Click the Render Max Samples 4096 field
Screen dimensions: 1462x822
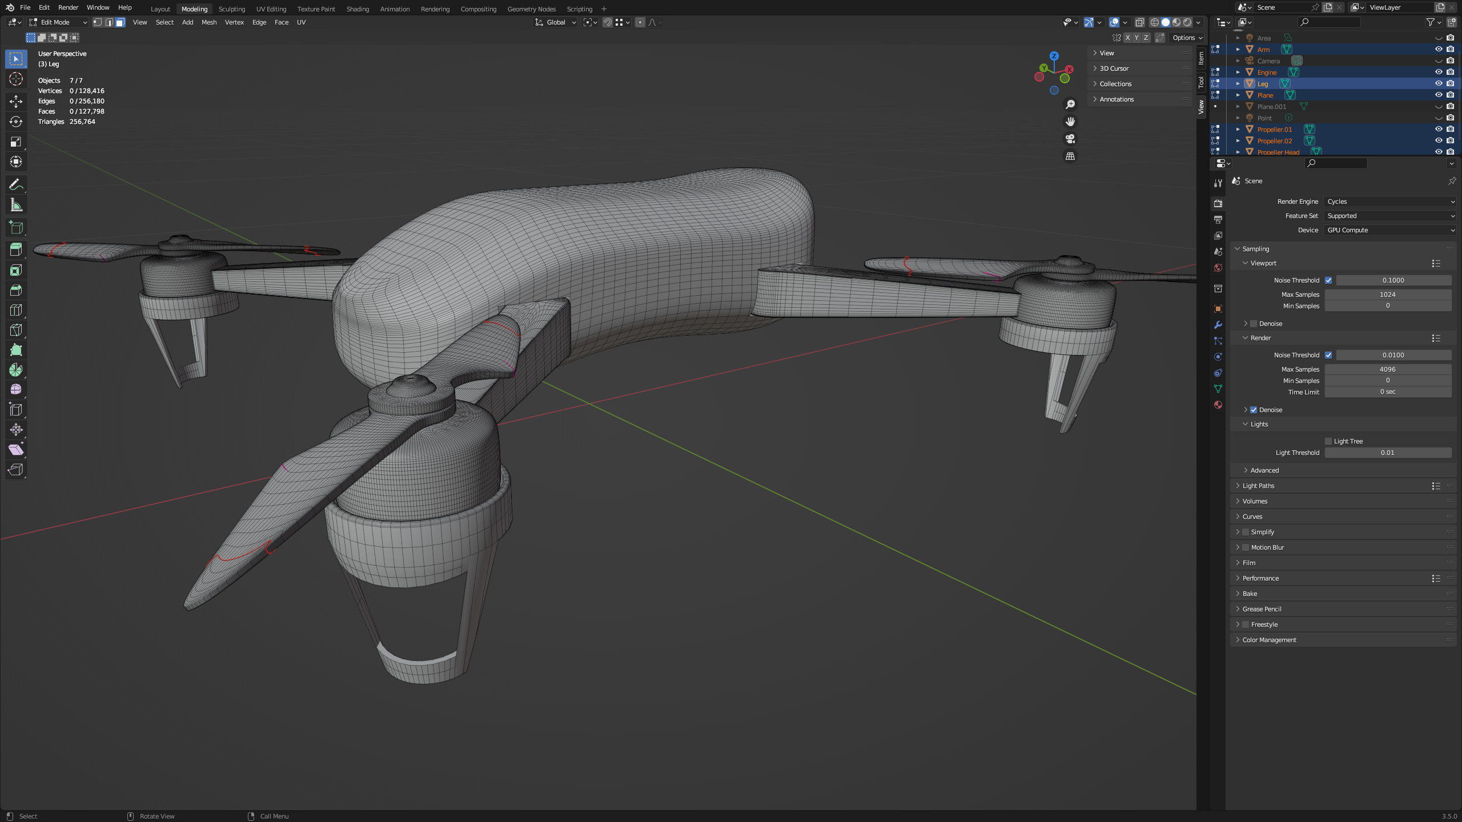(1388, 369)
